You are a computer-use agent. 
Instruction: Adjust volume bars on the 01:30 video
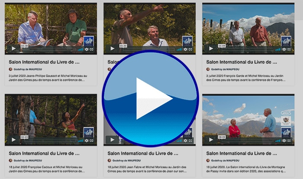click(x=179, y=49)
